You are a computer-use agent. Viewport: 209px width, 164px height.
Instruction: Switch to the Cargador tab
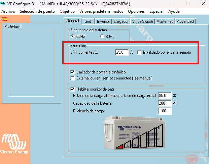pos(121,21)
